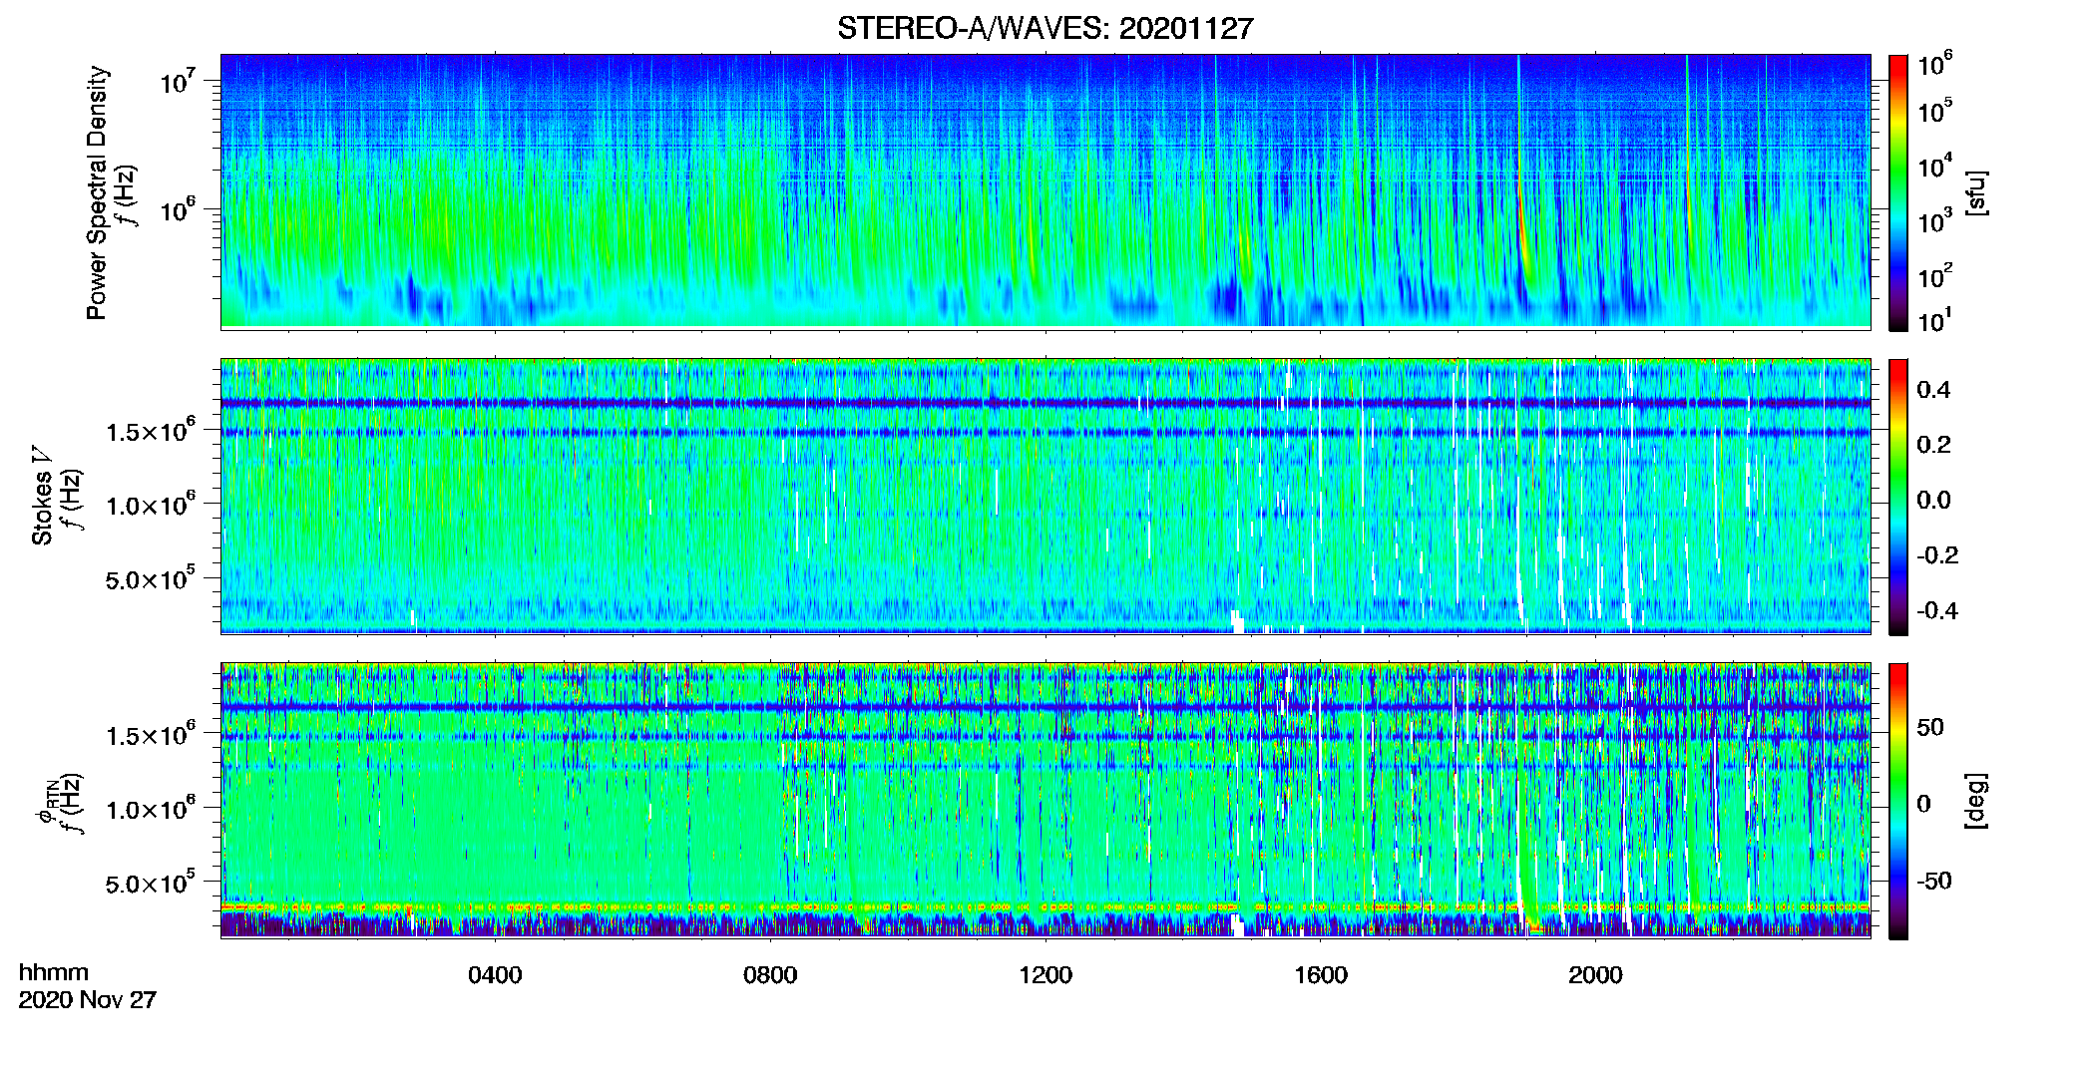This screenshot has width=2091, height=1077.
Task: Click the 2000 time axis label
Action: point(1595,975)
